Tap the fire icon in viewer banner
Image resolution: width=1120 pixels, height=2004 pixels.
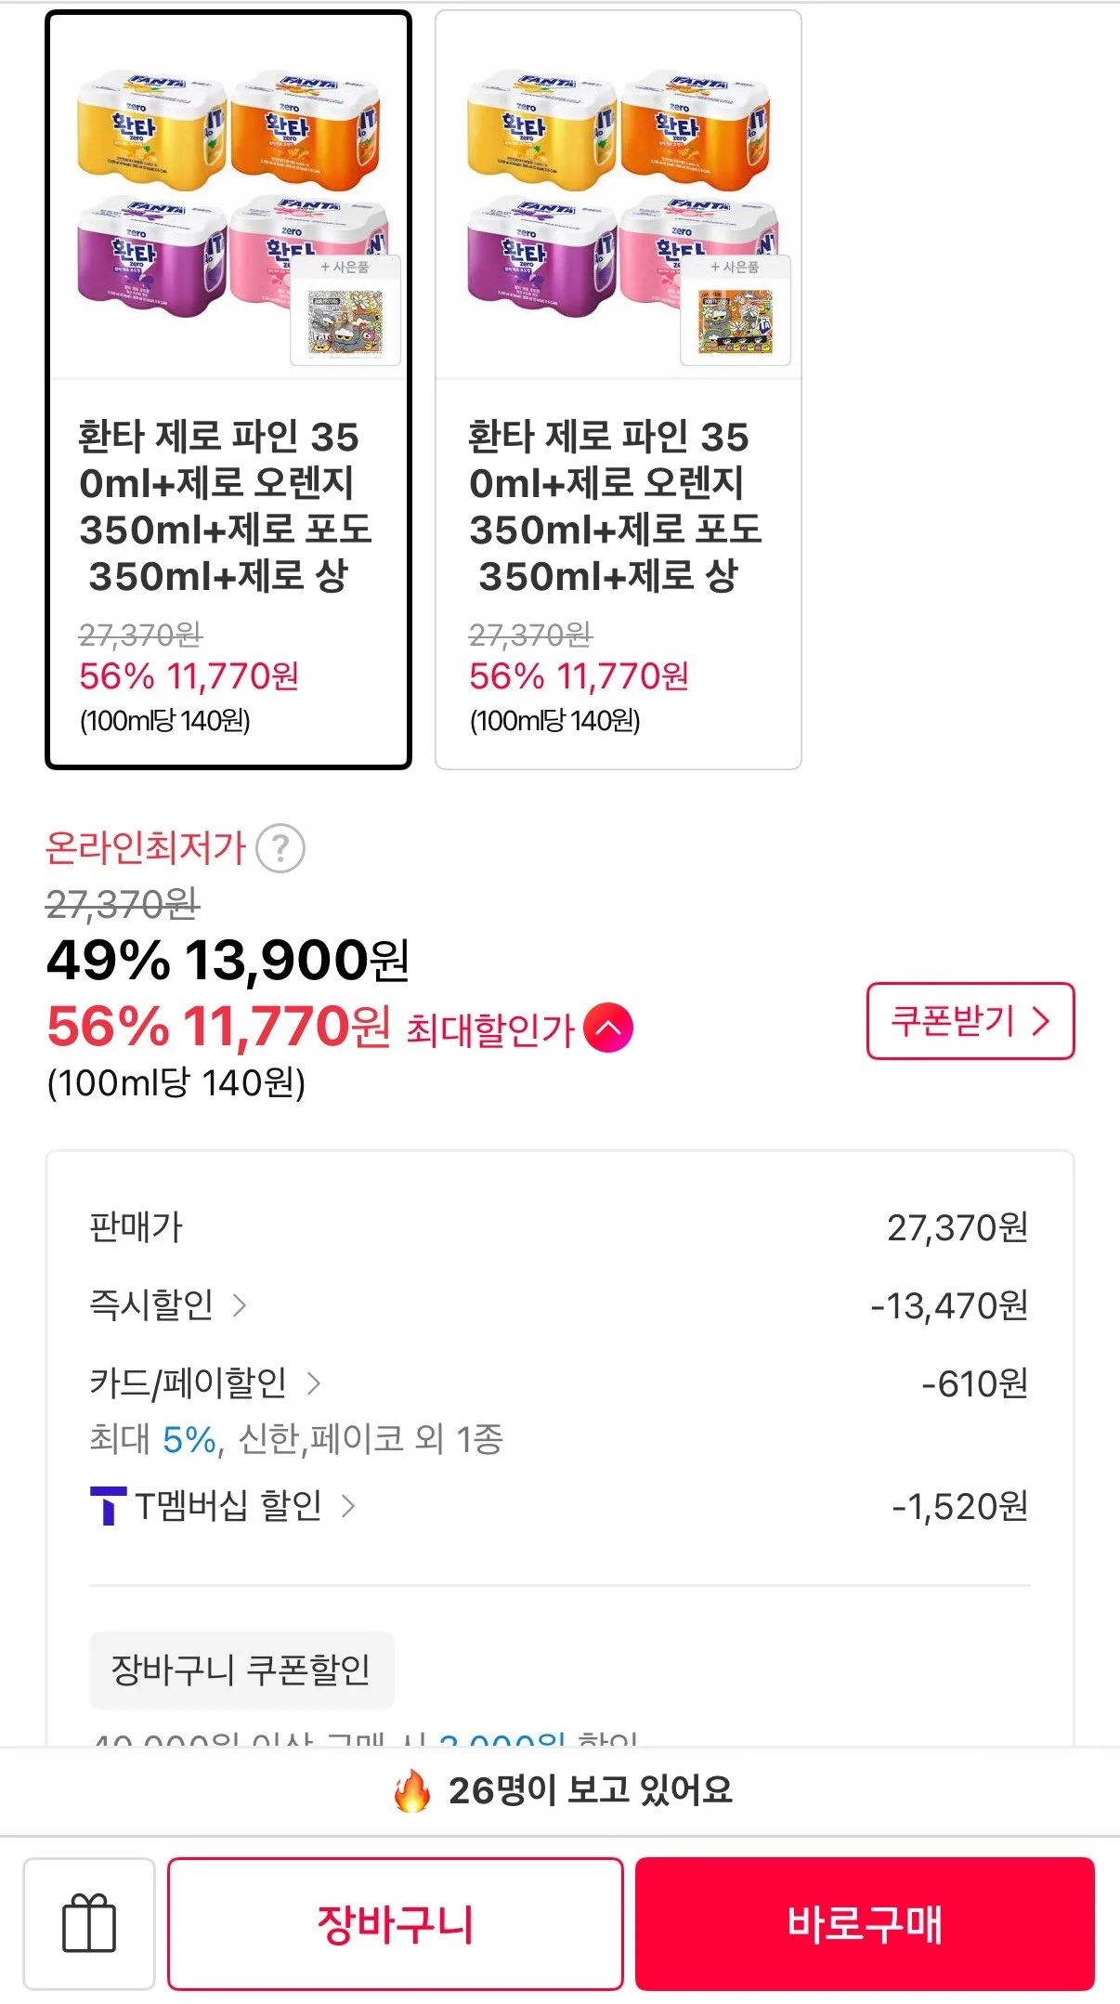coord(411,1789)
